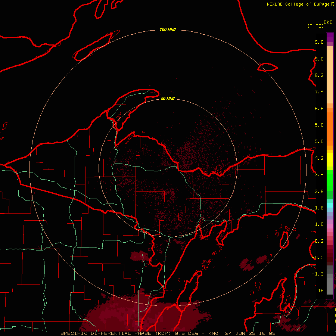The height and width of the screenshot is (336, 336).
Task: Click the 7.4 scale value
Action: [319, 92]
